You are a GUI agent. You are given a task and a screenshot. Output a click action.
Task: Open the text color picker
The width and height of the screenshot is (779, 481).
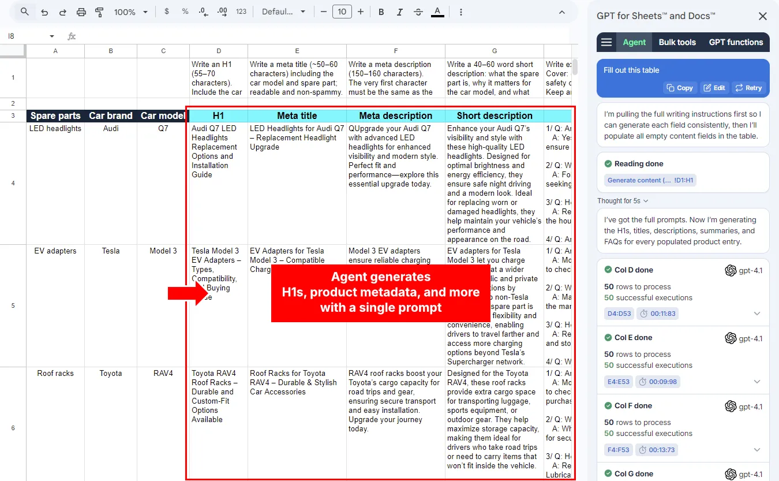[x=437, y=11]
